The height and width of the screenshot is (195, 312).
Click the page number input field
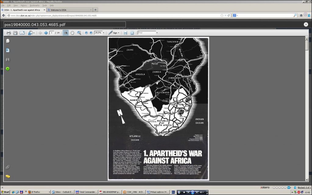point(52,33)
